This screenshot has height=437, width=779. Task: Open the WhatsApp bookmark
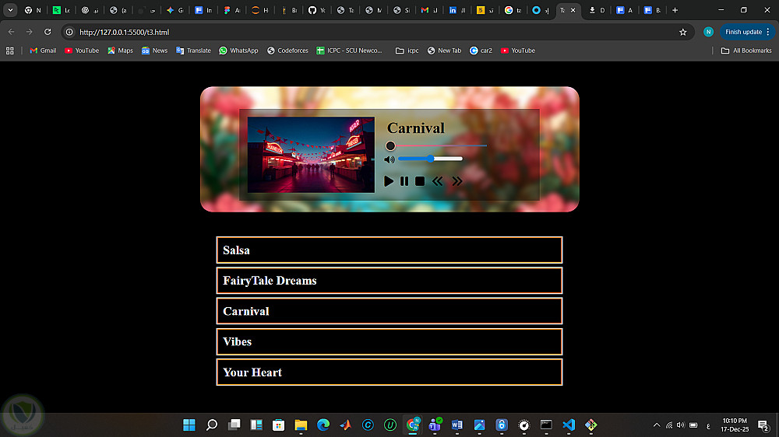(x=238, y=51)
